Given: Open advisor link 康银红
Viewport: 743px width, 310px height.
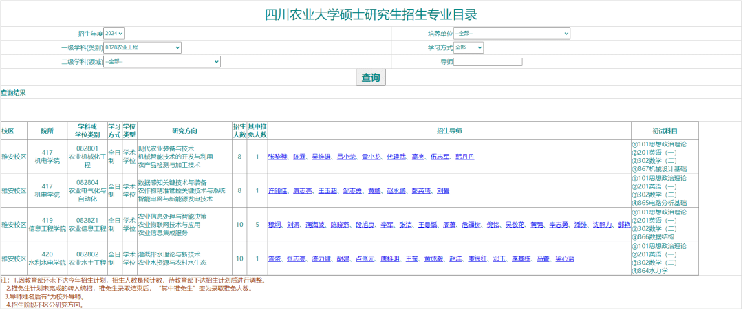Looking at the screenshot, I should tap(477, 259).
